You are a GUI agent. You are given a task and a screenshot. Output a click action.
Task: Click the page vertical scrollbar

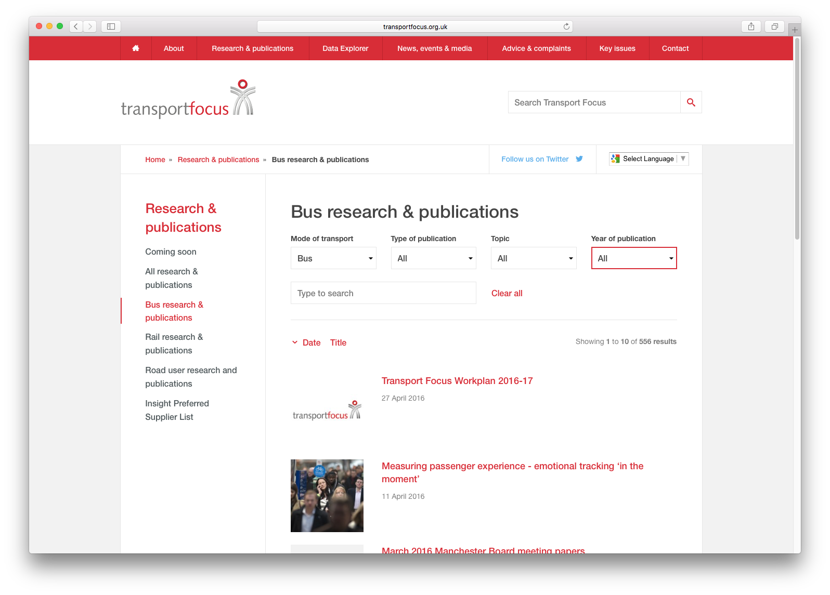797,139
